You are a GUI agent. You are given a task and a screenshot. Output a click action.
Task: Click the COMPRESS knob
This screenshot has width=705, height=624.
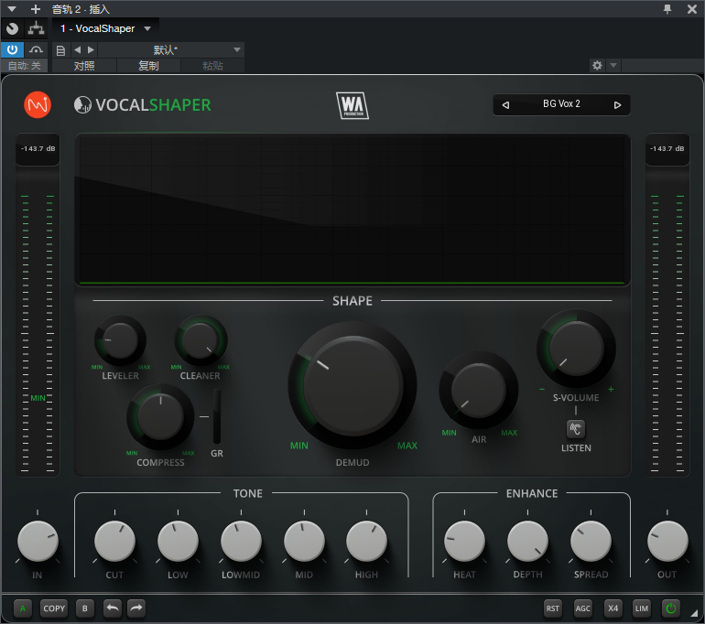pos(160,417)
